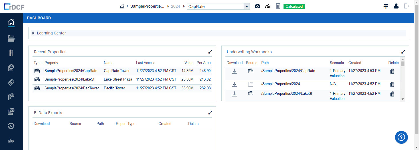Screen dimensions: 419x150
Task: Delete the CapRate workbook
Action: [x=392, y=71]
